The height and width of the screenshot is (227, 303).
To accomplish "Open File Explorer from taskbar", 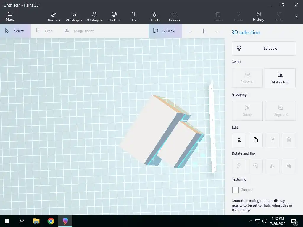I will [36, 221].
